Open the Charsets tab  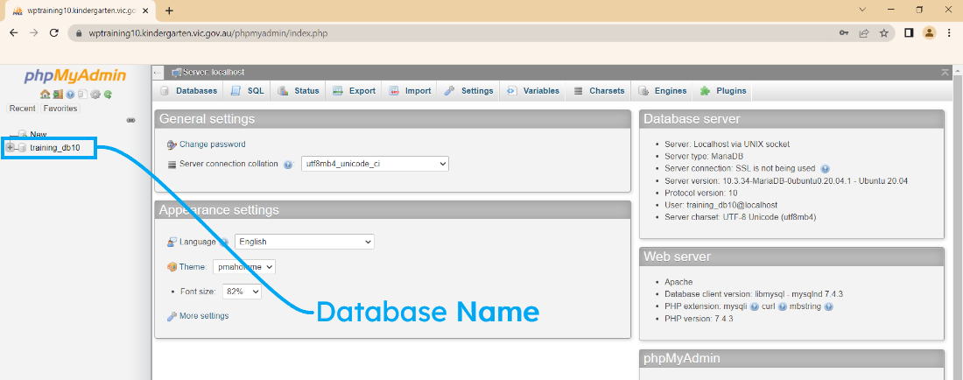click(600, 91)
